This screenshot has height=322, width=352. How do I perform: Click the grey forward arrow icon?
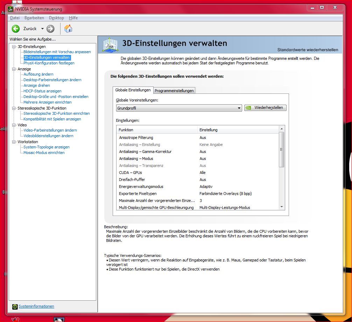tap(50, 29)
